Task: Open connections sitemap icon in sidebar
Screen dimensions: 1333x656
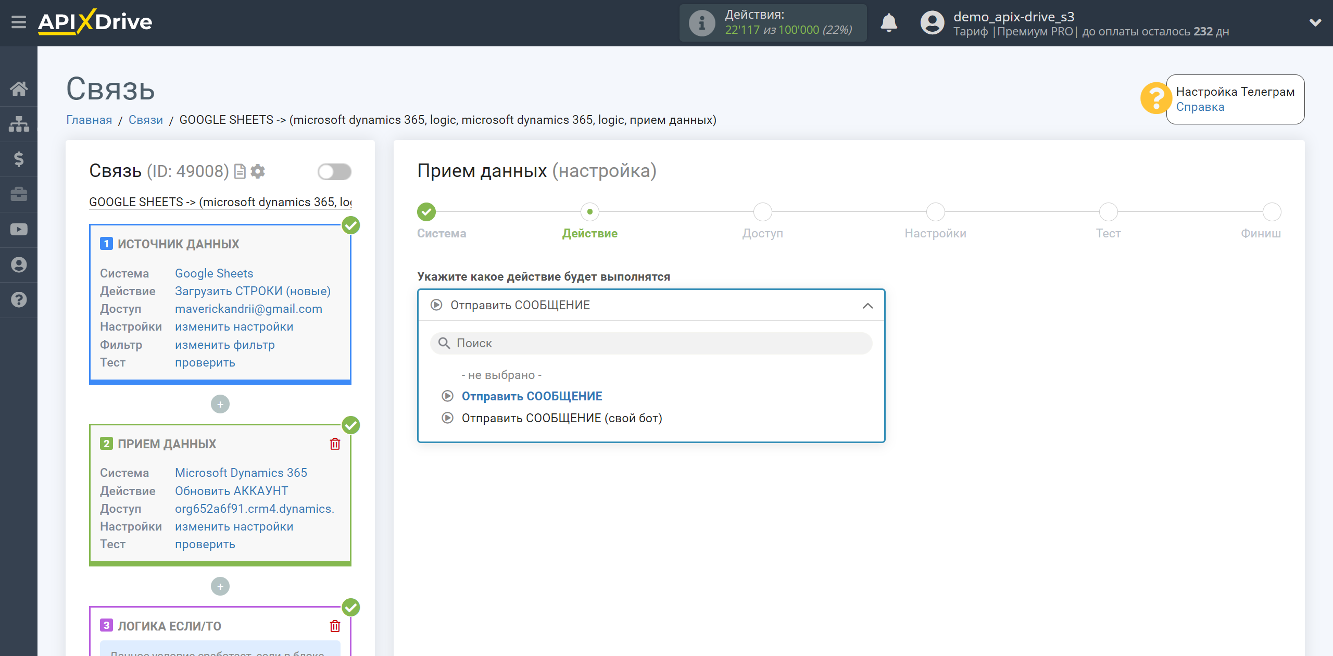Action: [x=19, y=124]
